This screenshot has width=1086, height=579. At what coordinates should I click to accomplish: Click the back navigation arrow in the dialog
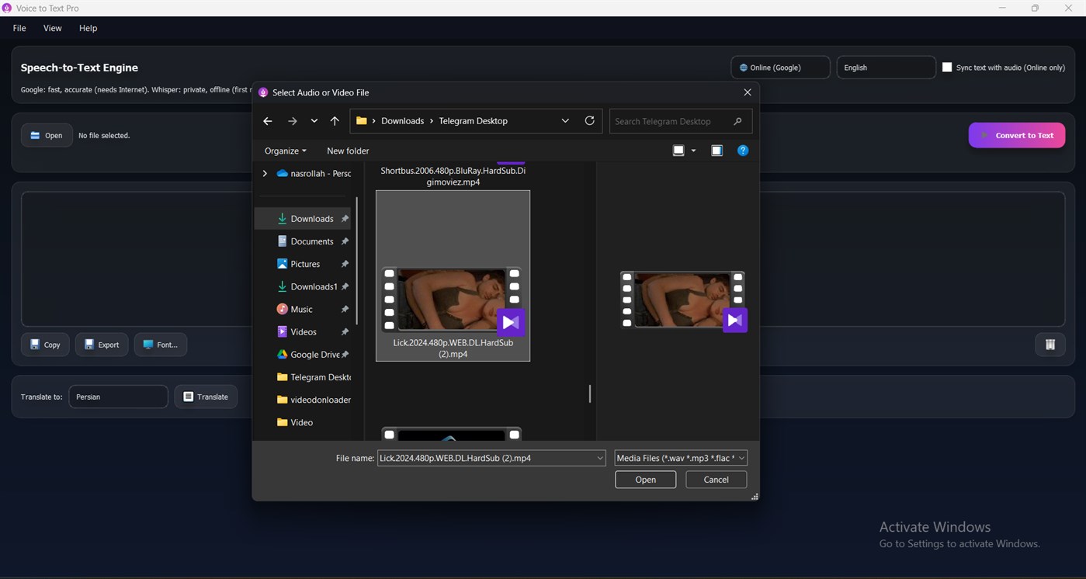pyautogui.click(x=267, y=120)
